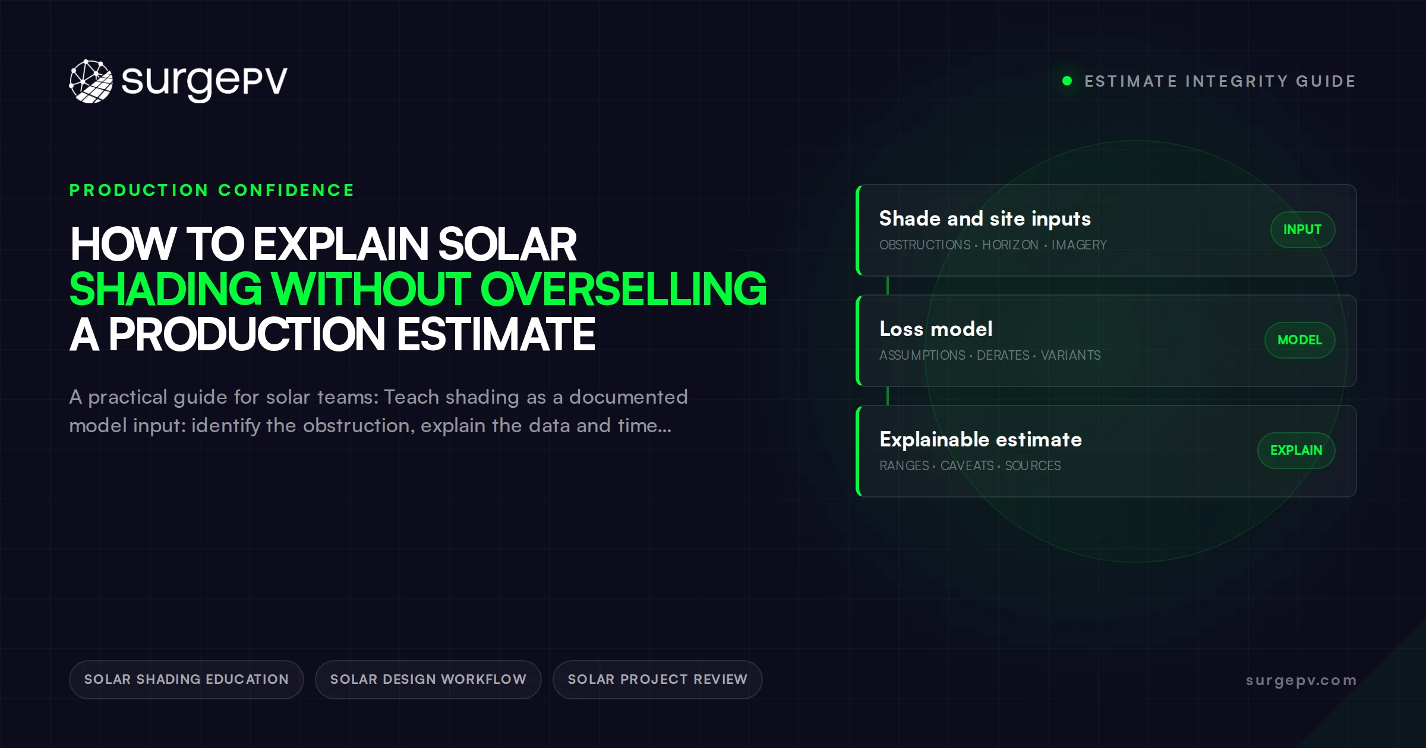Open the Estimate Integrity Guide label
Screen dimensions: 1426x748
pyautogui.click(x=1220, y=81)
